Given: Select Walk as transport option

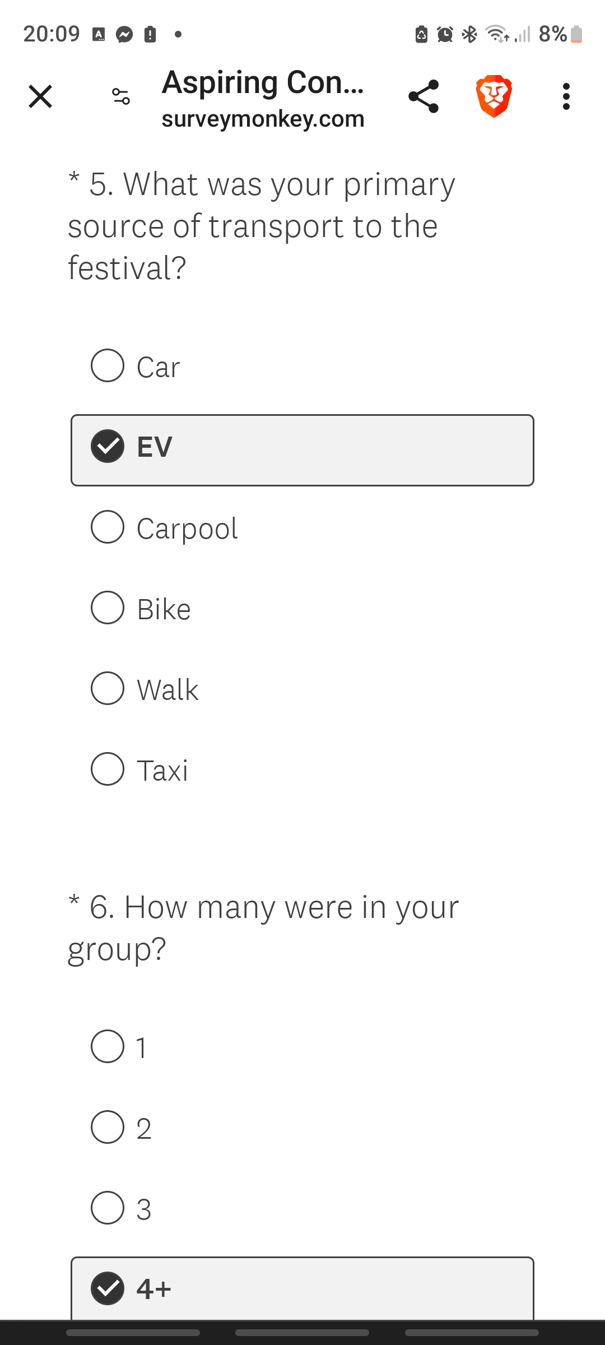Looking at the screenshot, I should click(x=108, y=689).
